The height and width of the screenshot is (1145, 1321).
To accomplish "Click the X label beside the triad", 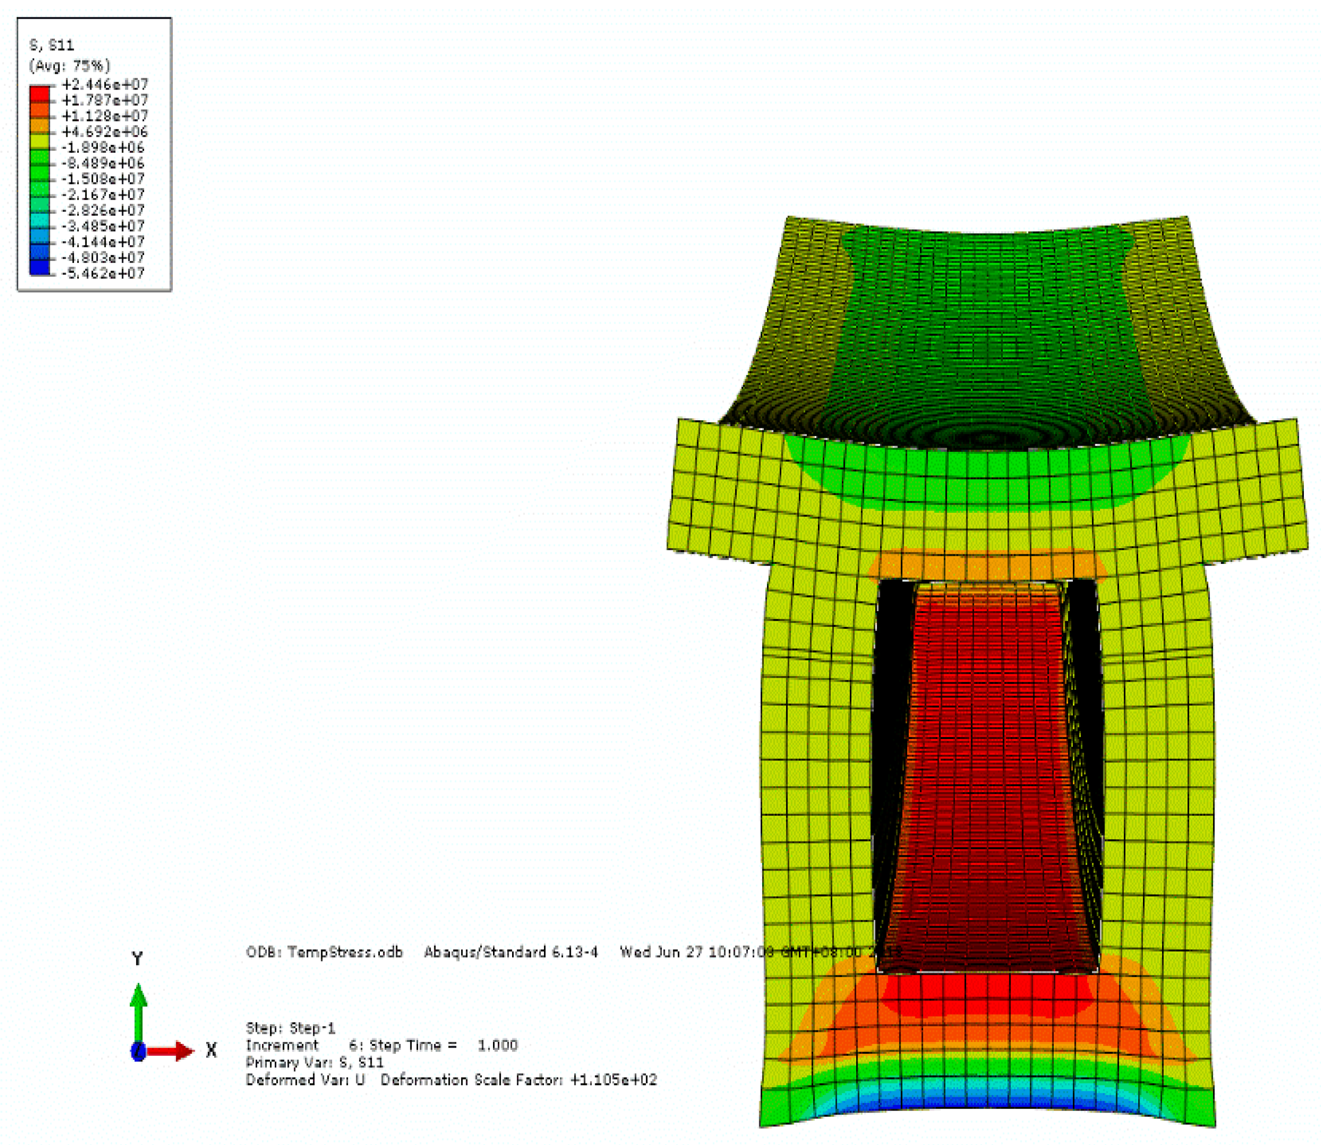I will pyautogui.click(x=211, y=1050).
